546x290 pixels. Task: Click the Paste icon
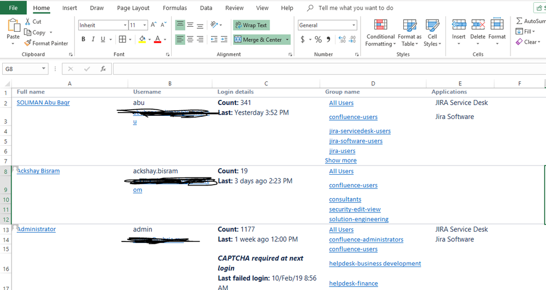click(14, 26)
